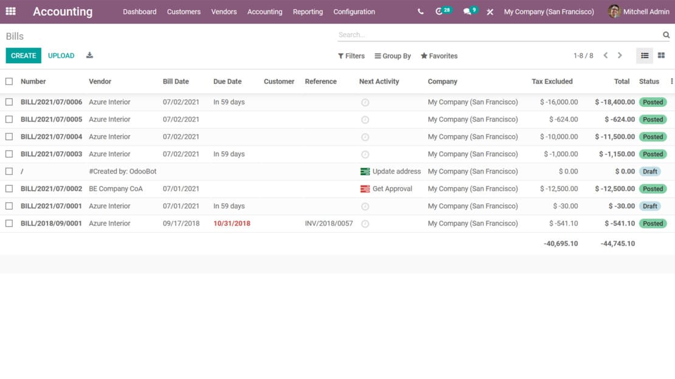The height and width of the screenshot is (379, 675).
Task: Click the phone call icon
Action: coord(421,12)
